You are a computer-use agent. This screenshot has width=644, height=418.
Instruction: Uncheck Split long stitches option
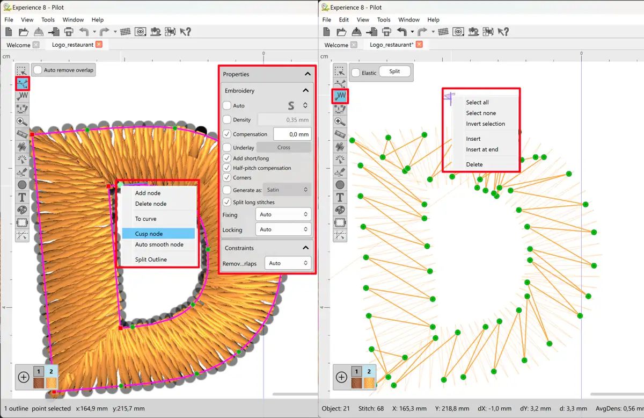pos(227,203)
